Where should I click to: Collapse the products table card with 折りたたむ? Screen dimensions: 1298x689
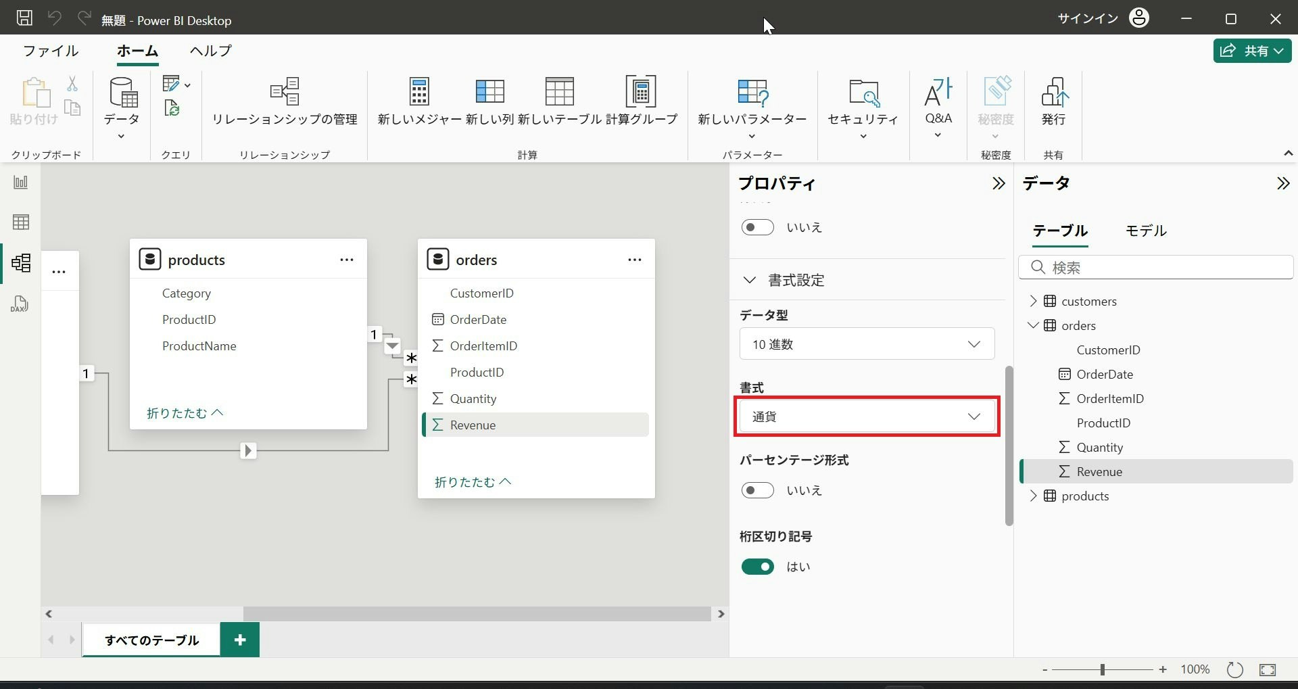coord(185,412)
